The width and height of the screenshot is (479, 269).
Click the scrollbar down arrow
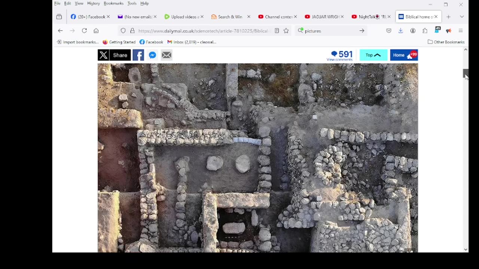pyautogui.click(x=466, y=250)
